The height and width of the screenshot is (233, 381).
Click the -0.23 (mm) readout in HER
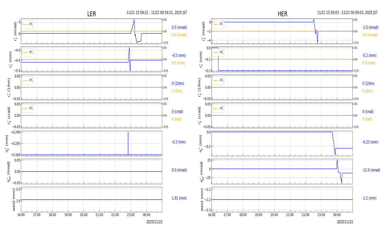pyautogui.click(x=370, y=142)
